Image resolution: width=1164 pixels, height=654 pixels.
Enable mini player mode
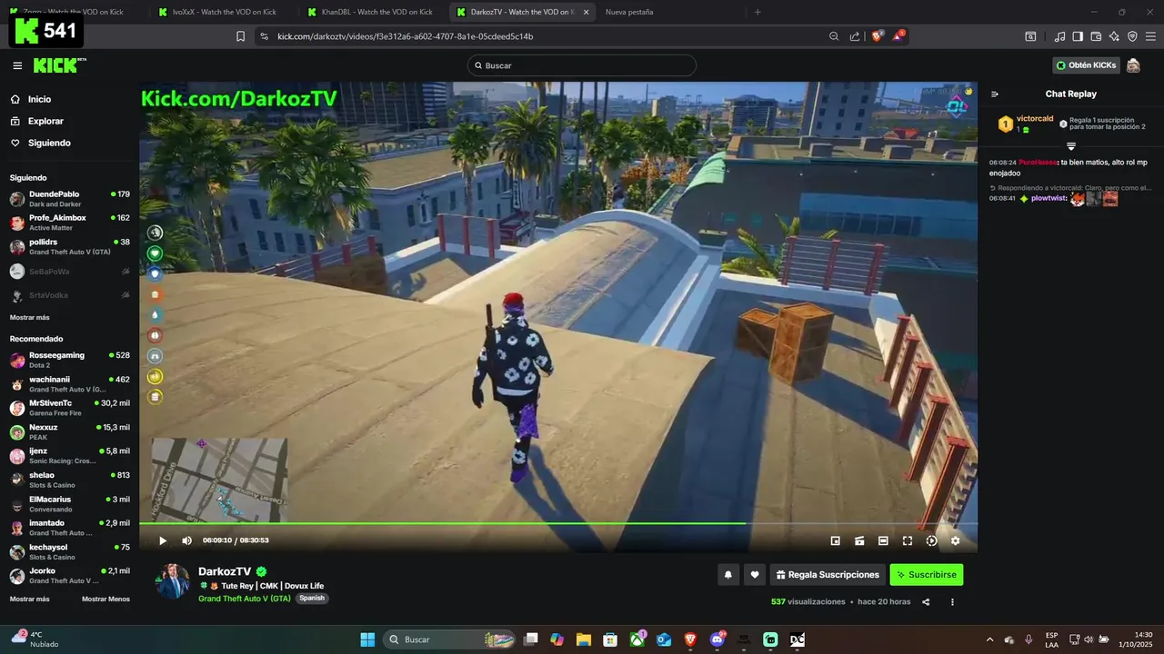(836, 540)
